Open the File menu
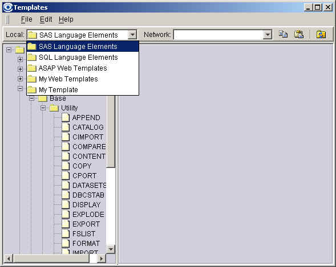336x267 pixels. 27,19
